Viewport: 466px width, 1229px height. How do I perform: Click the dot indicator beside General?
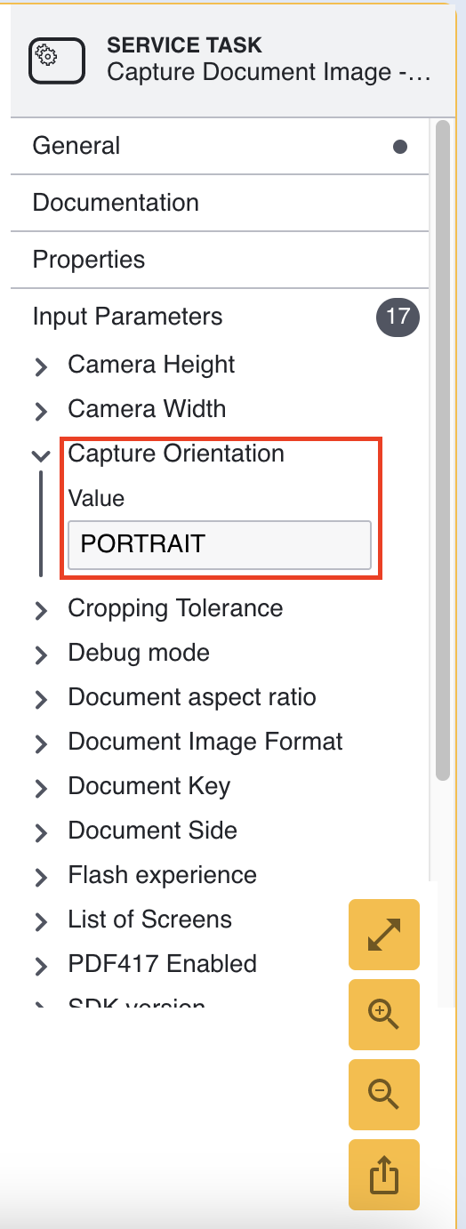coord(400,147)
